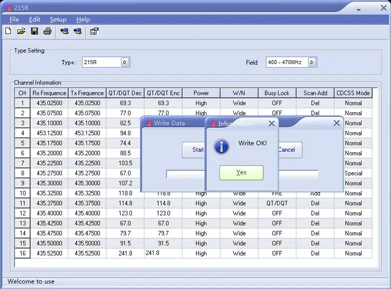391x289 pixels.
Task: Open the File menu
Action: click(14, 20)
